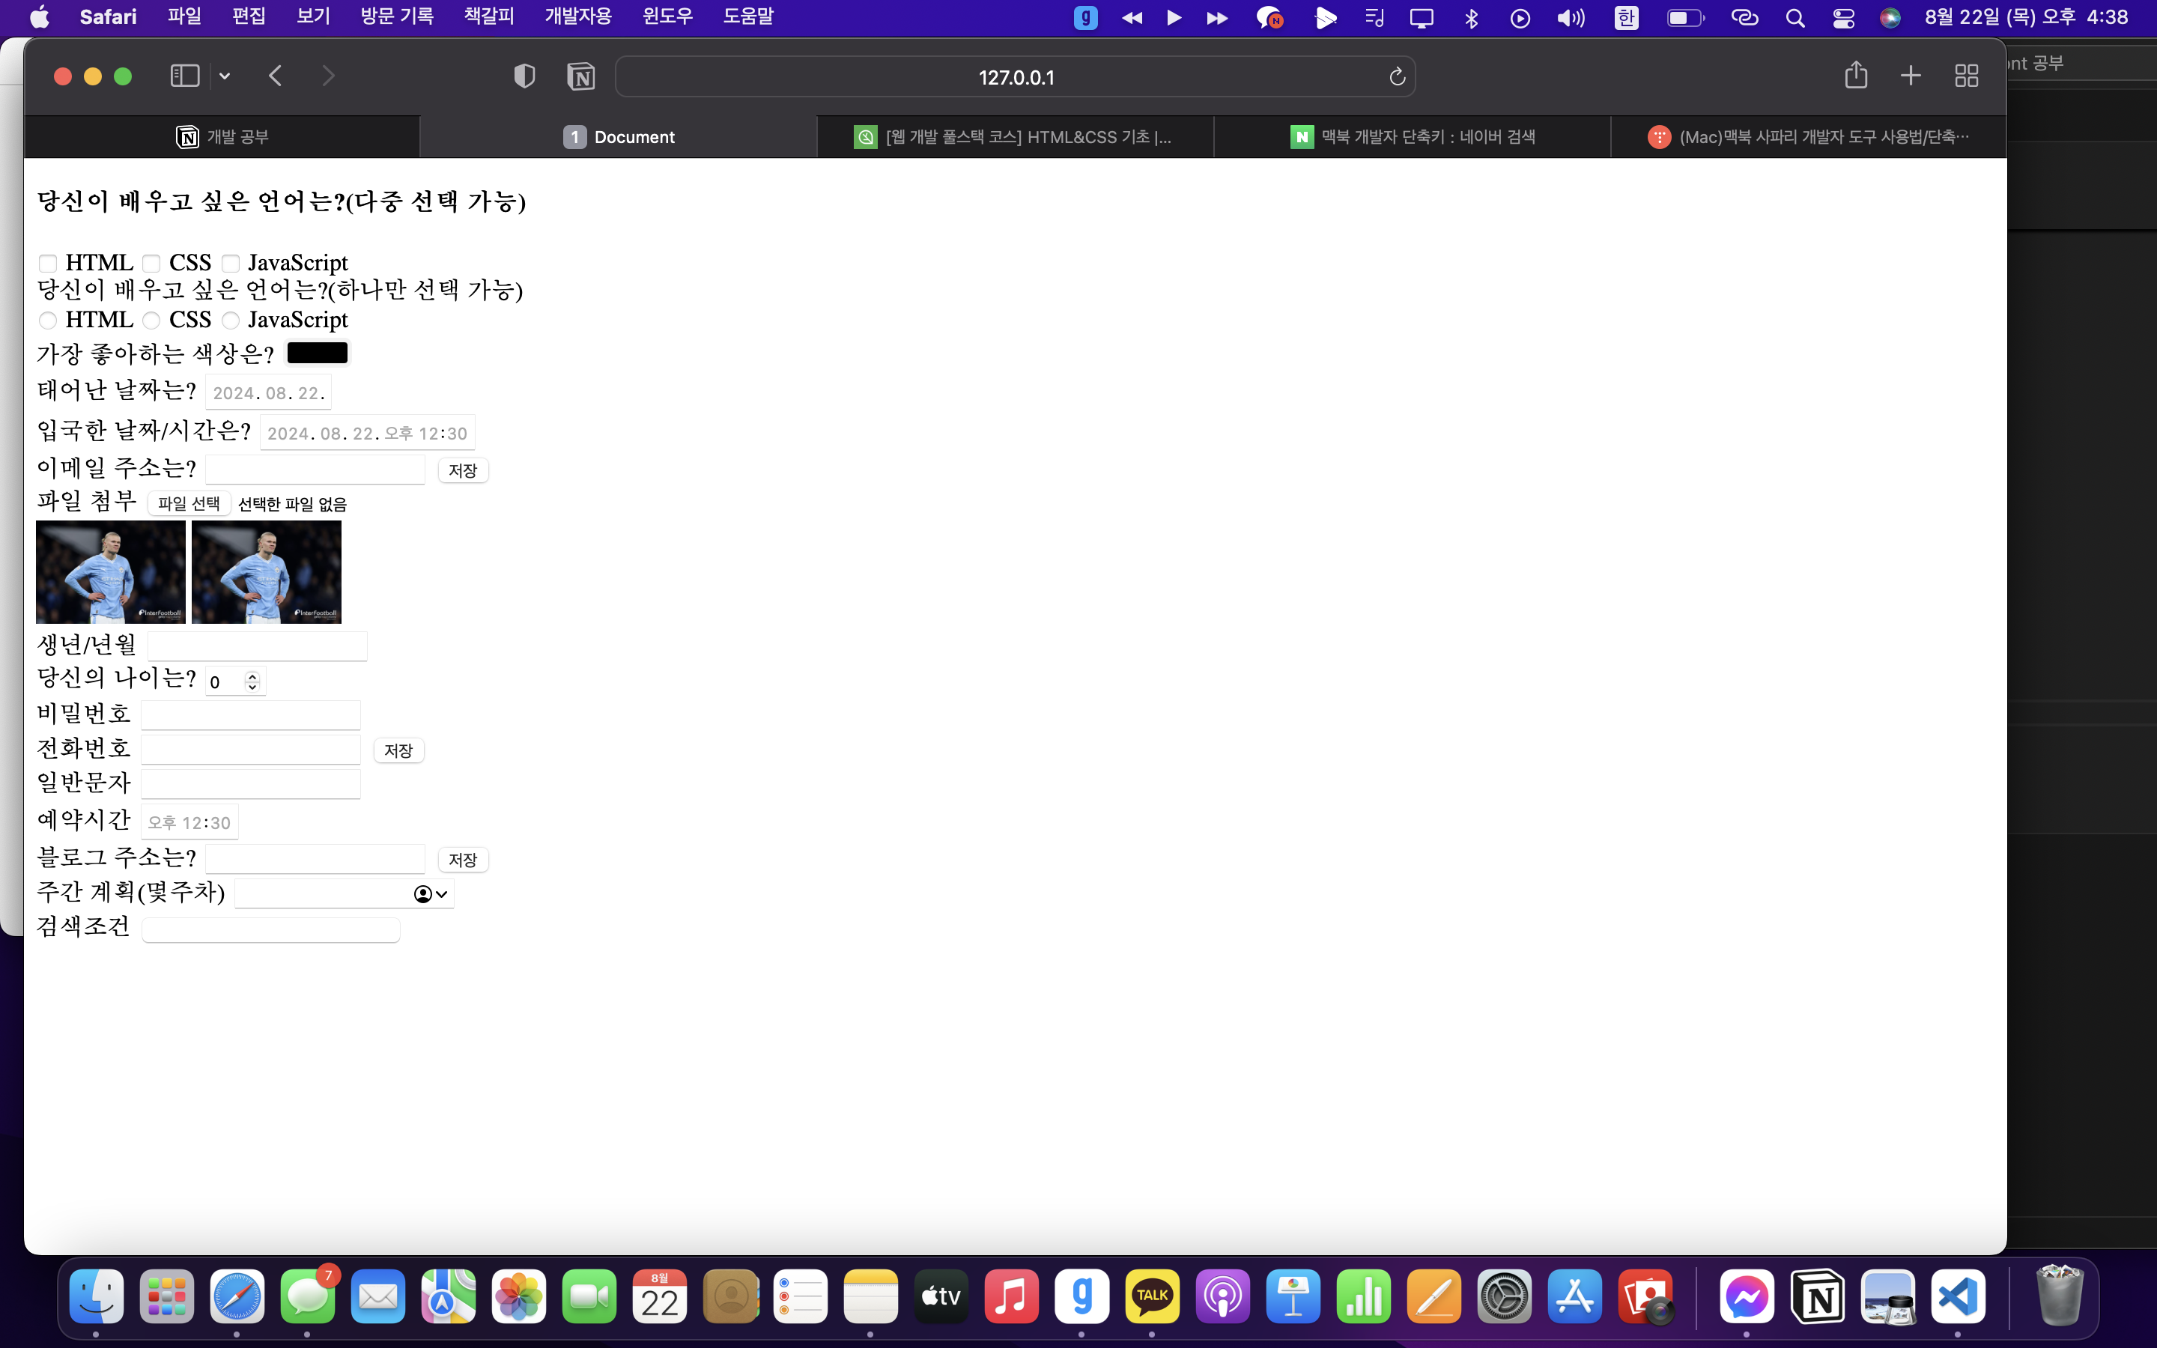This screenshot has height=1348, width=2157.
Task: Toggle the HTML checkbox for multiple selection
Action: (x=48, y=261)
